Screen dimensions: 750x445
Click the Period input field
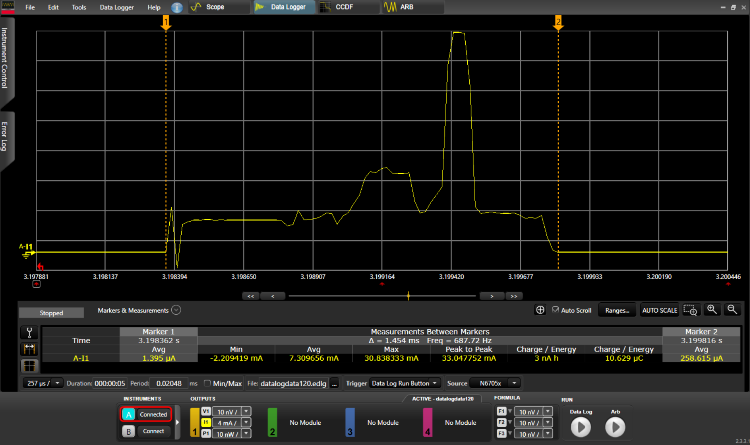point(169,383)
